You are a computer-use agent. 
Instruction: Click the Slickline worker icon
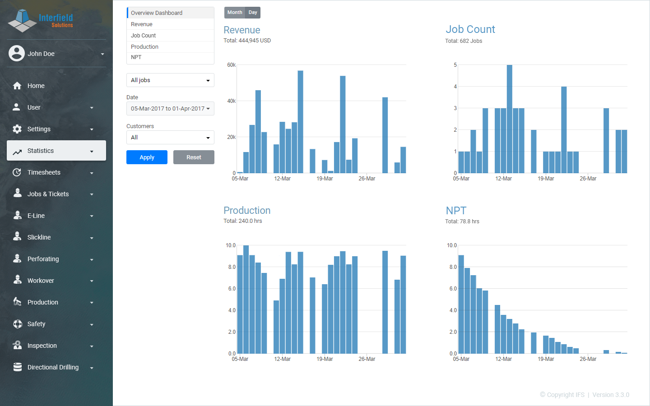coord(18,236)
